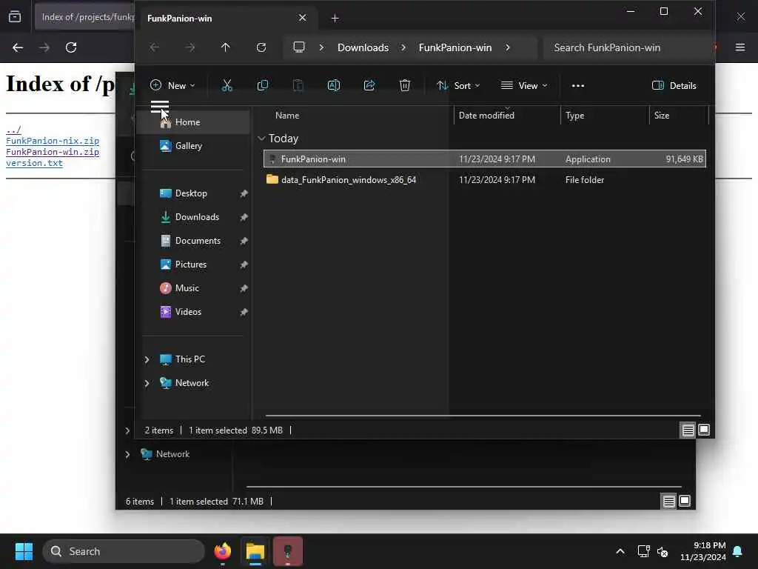
Task: Click the Copy icon in toolbar
Action: [x=263, y=86]
